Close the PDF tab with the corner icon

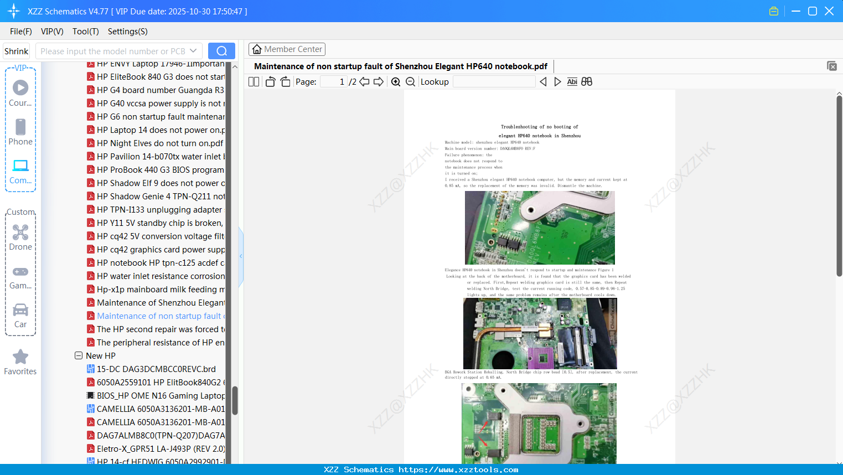click(x=832, y=66)
